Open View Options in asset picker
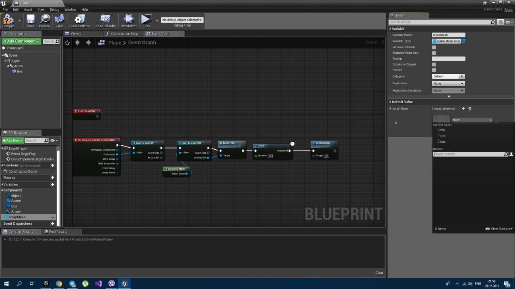This screenshot has width=515, height=289. [499, 229]
